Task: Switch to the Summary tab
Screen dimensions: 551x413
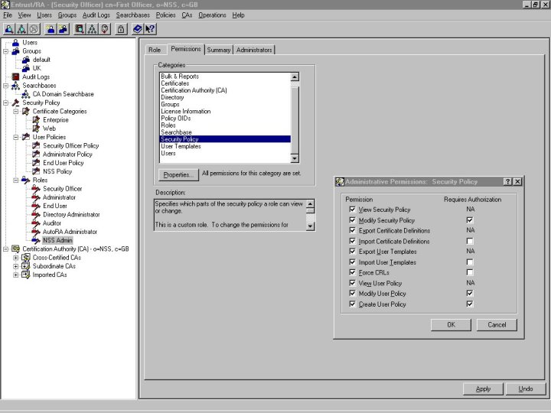Action: point(219,50)
